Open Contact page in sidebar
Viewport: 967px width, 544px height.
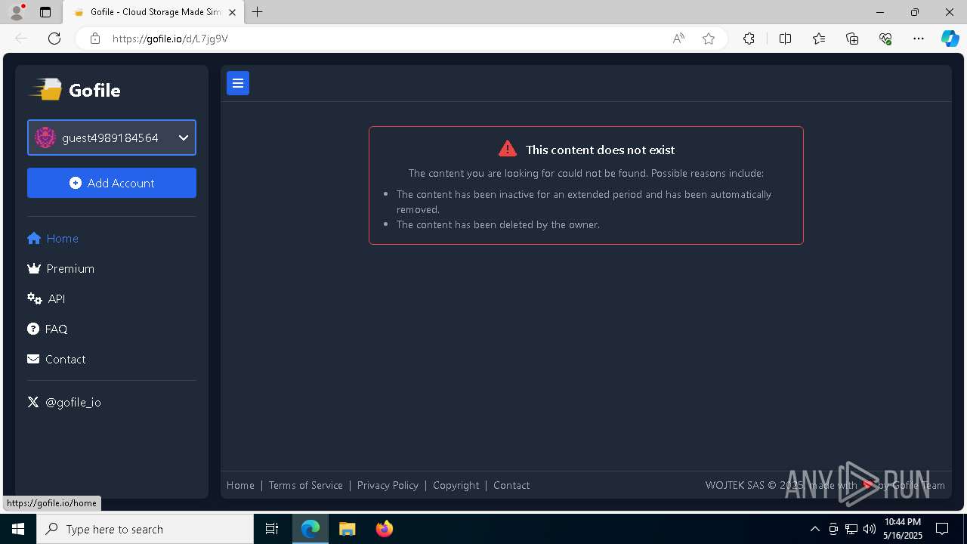(57, 359)
